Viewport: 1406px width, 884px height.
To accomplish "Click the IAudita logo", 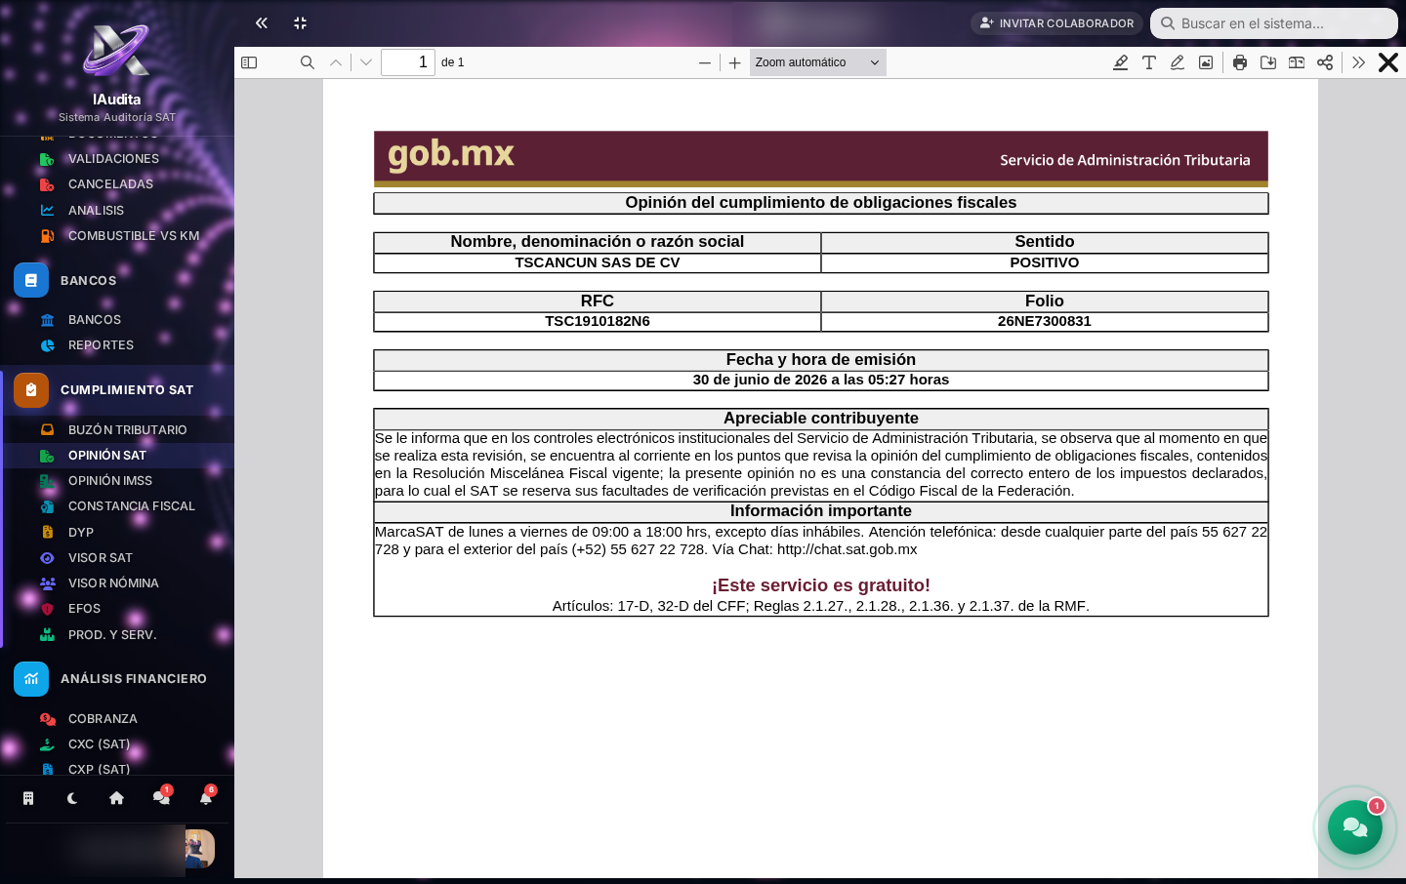I will tap(116, 51).
